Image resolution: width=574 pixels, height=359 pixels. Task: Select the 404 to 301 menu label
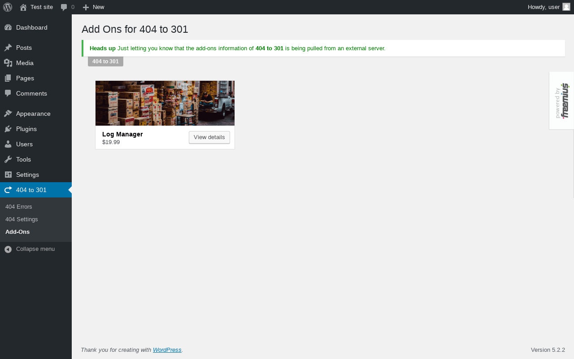(x=31, y=190)
